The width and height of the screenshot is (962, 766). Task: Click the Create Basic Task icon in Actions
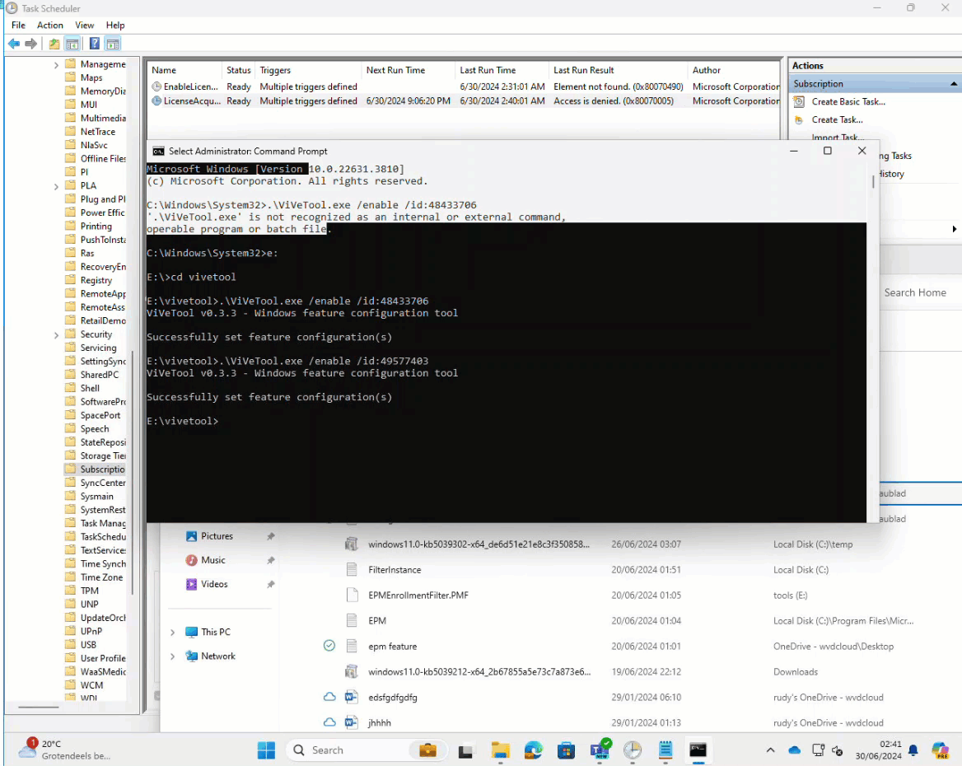click(799, 102)
